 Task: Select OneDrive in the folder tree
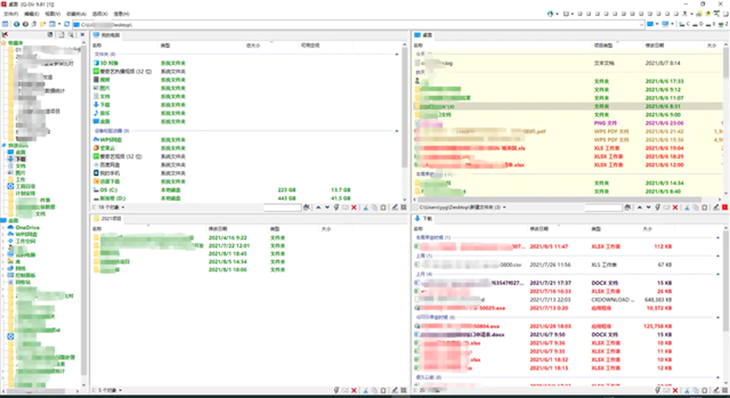(23, 228)
